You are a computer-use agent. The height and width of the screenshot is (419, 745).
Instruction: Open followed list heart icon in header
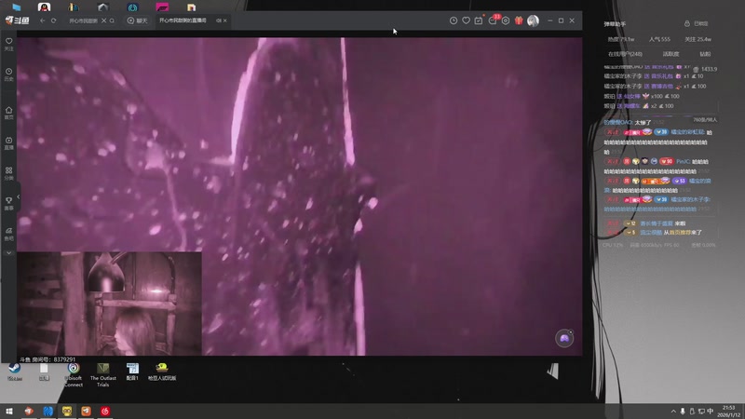point(466,20)
